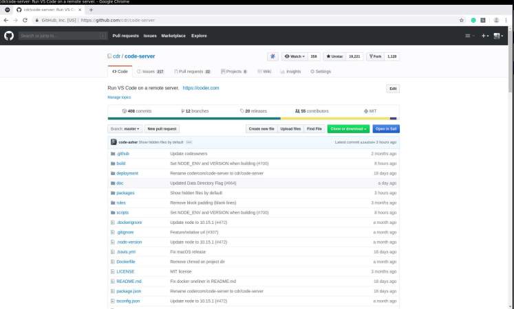Open the deployment folder

pos(127,173)
